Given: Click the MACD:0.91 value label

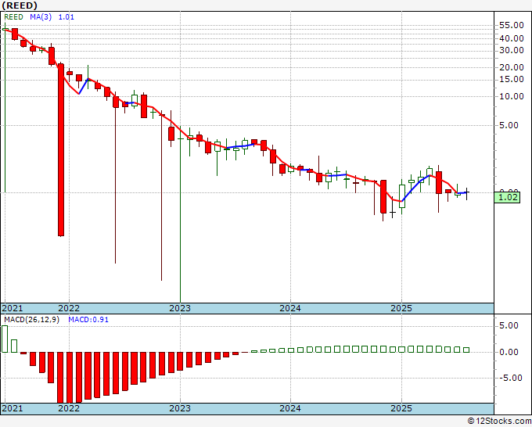Looking at the screenshot, I should click(x=88, y=320).
